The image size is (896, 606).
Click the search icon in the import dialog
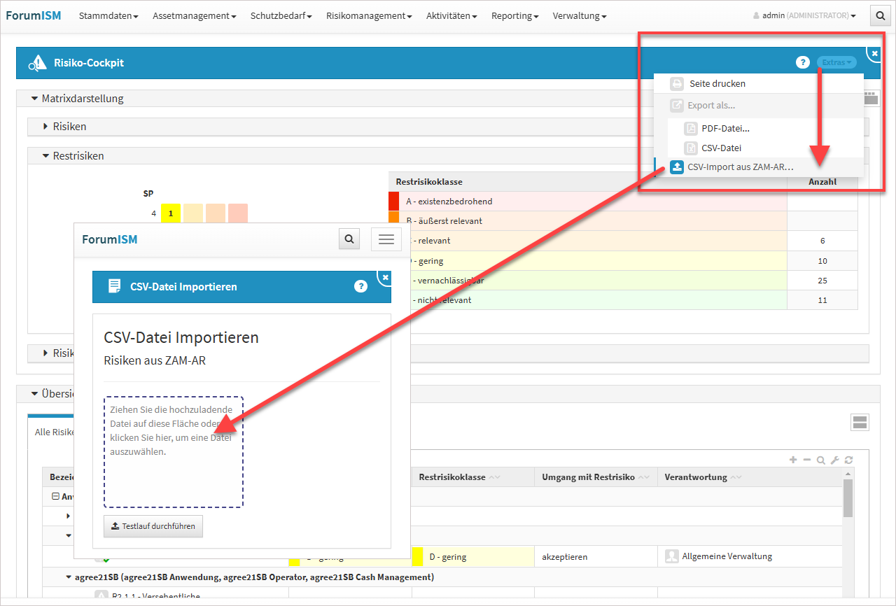[349, 239]
